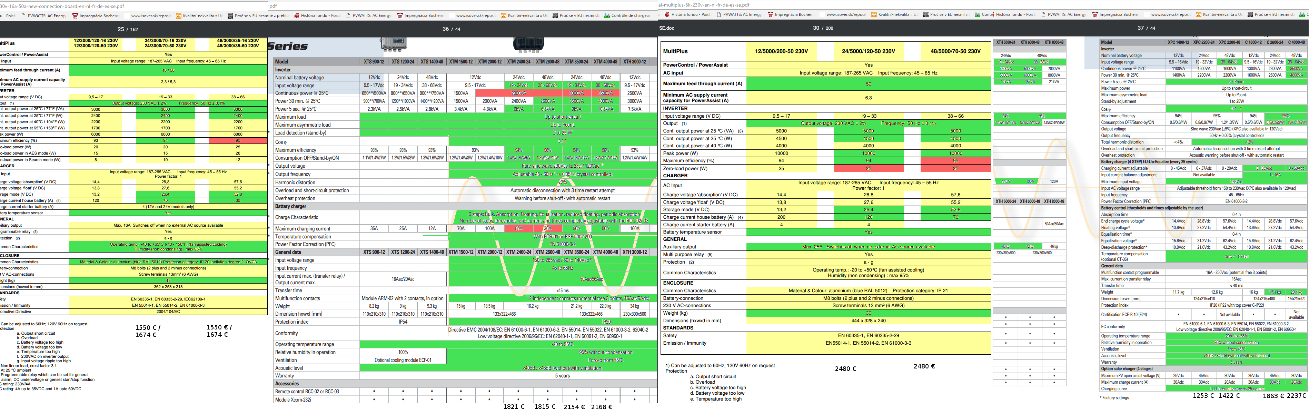Viewport: 1309px width, 414px height.
Task: Click page number field showing 30 of 200
Action: tap(816, 28)
